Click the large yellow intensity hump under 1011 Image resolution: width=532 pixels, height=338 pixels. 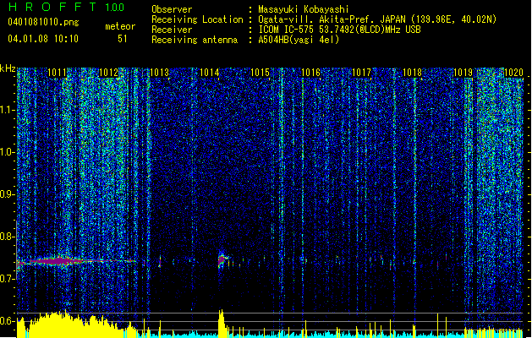76,325
